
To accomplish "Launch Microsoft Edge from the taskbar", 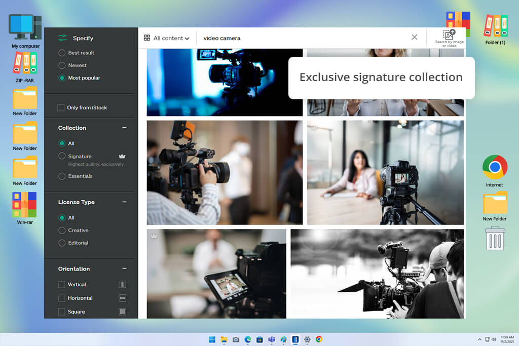I will pyautogui.click(x=247, y=339).
